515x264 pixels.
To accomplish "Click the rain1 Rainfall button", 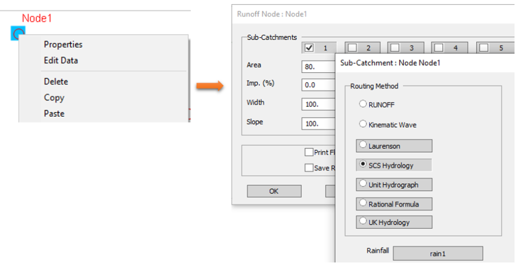I will coord(437,253).
